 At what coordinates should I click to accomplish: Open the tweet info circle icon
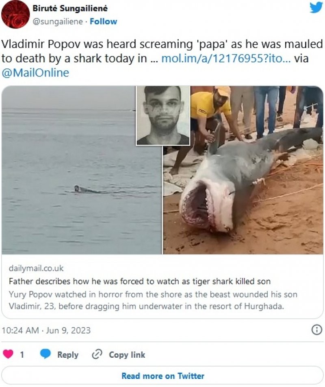click(316, 330)
